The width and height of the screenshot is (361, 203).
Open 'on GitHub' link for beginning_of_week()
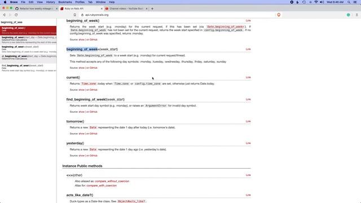pyautogui.click(x=92, y=39)
